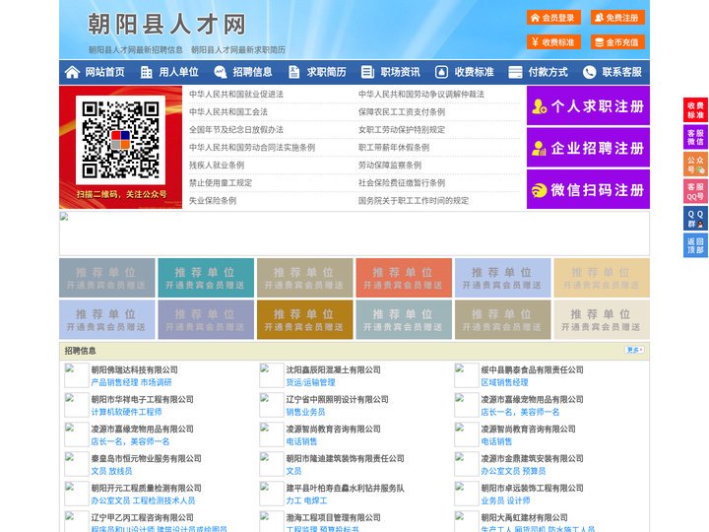Click company logo of 朝阳市隆迪建筑装饰有限责任公司
The width and height of the screenshot is (709, 532).
coord(272,464)
